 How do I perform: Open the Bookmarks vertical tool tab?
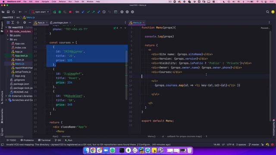tap(2, 116)
